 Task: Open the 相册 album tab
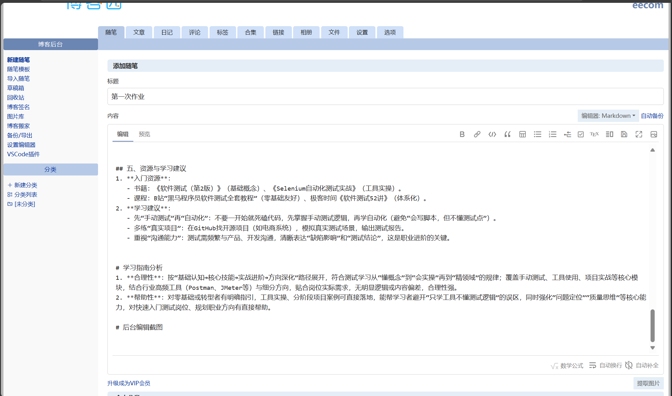tap(306, 32)
